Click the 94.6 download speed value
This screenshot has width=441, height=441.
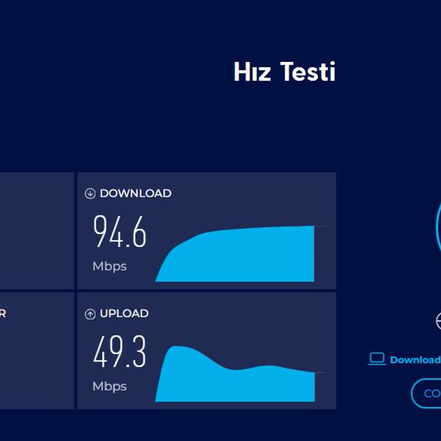pyautogui.click(x=119, y=231)
